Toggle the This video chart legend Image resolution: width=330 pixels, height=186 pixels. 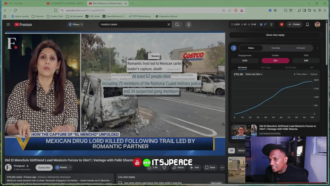pos(300,74)
